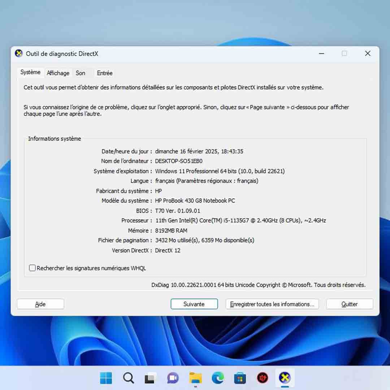Click the 11th Gen Intel Core processor value
This screenshot has height=390, width=390.
click(240, 220)
